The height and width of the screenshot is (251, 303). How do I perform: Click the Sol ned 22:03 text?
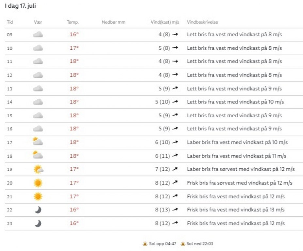click(x=200, y=244)
